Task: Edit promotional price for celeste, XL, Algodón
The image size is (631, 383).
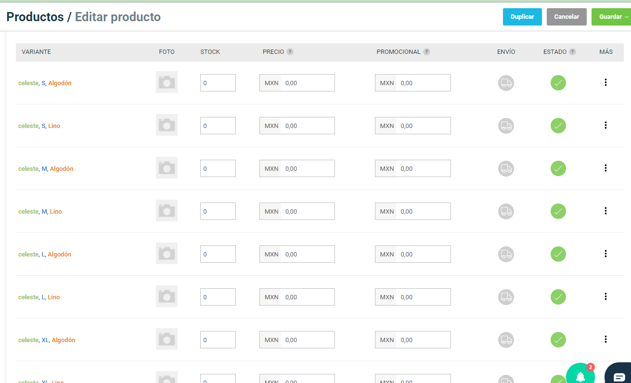Action: pyautogui.click(x=413, y=340)
